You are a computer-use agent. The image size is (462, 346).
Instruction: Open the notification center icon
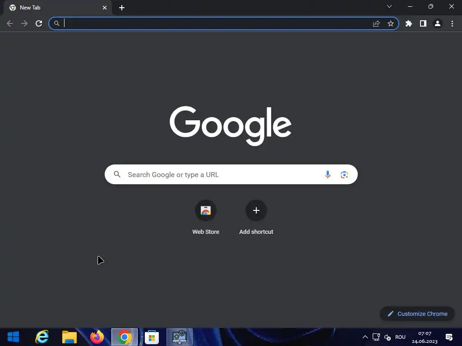pos(449,337)
